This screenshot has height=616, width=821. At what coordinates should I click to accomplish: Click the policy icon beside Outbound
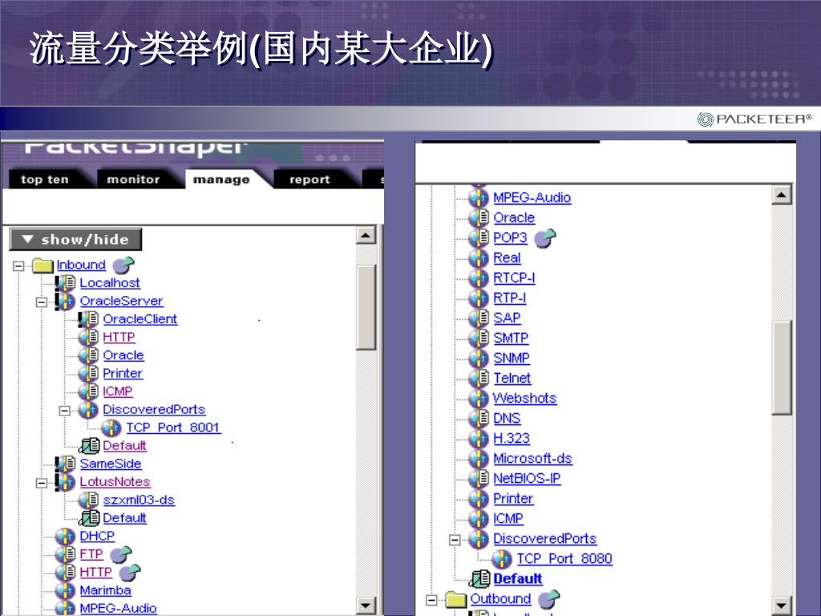click(548, 598)
